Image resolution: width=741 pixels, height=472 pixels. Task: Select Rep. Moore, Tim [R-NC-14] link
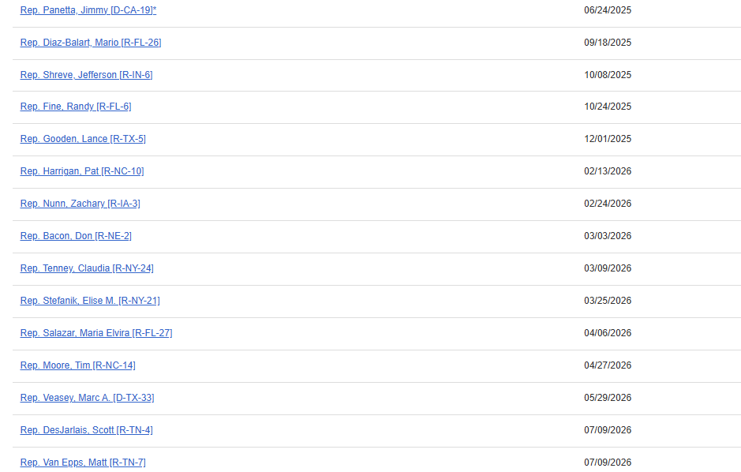pyautogui.click(x=78, y=365)
